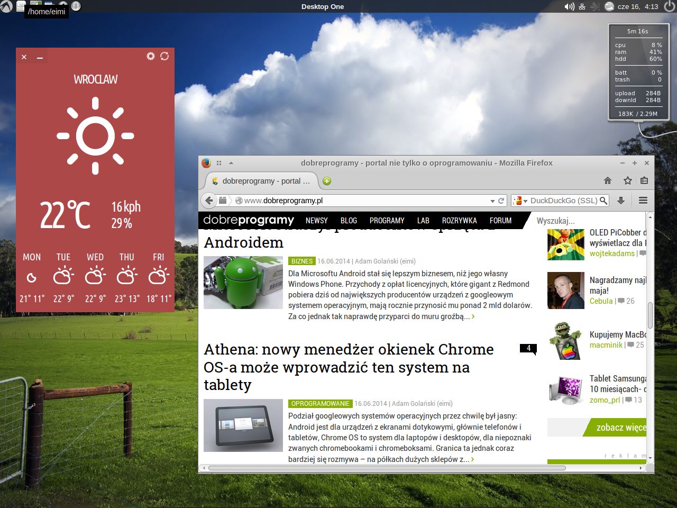Click the green Android figure thumbnail
677x508 pixels.
(243, 283)
